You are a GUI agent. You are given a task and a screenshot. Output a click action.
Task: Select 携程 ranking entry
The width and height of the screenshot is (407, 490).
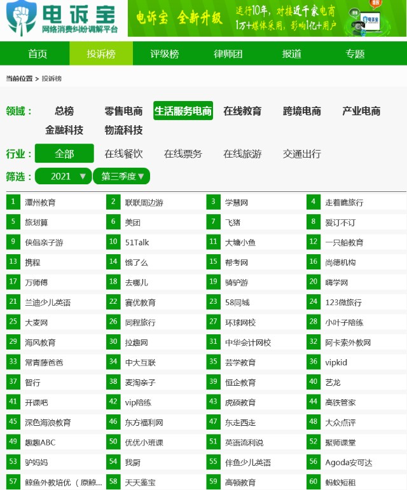tap(32, 262)
